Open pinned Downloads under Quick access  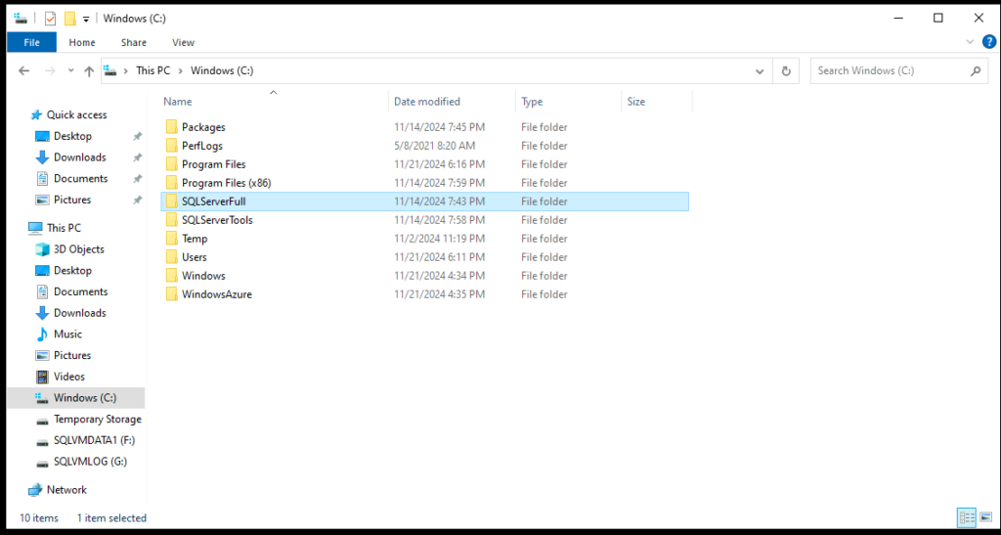pos(80,157)
